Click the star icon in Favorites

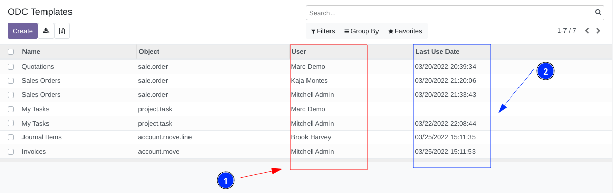[391, 31]
